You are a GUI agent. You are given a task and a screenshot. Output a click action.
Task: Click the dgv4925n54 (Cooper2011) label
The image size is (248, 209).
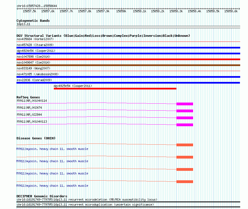[73, 86]
